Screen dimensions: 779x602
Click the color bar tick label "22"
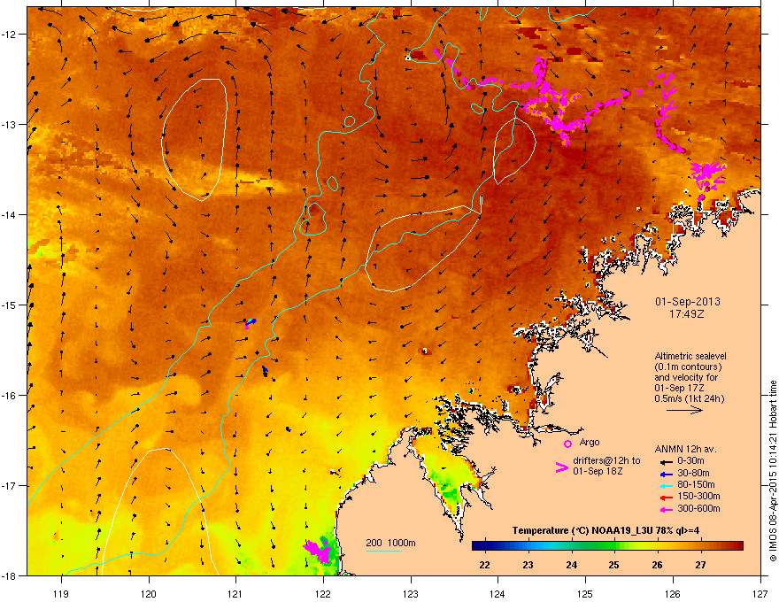click(x=484, y=565)
